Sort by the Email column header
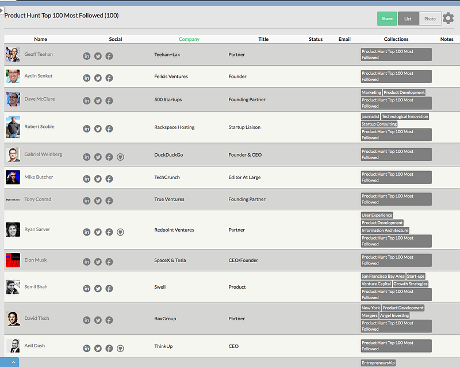The width and height of the screenshot is (460, 367). click(344, 39)
